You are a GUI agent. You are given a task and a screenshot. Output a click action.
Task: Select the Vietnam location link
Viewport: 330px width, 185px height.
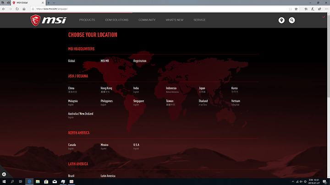pyautogui.click(x=236, y=101)
